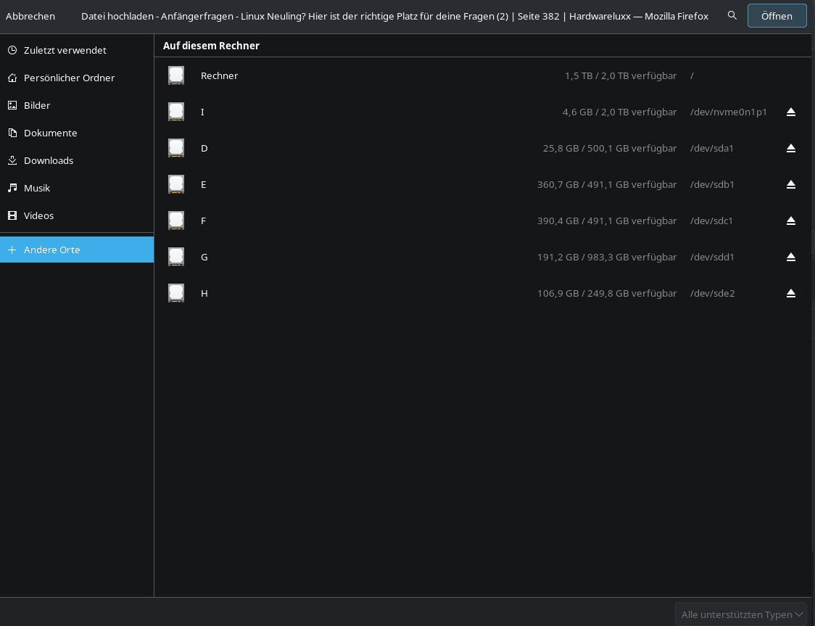Click the search magnifier icon

pyautogui.click(x=732, y=15)
